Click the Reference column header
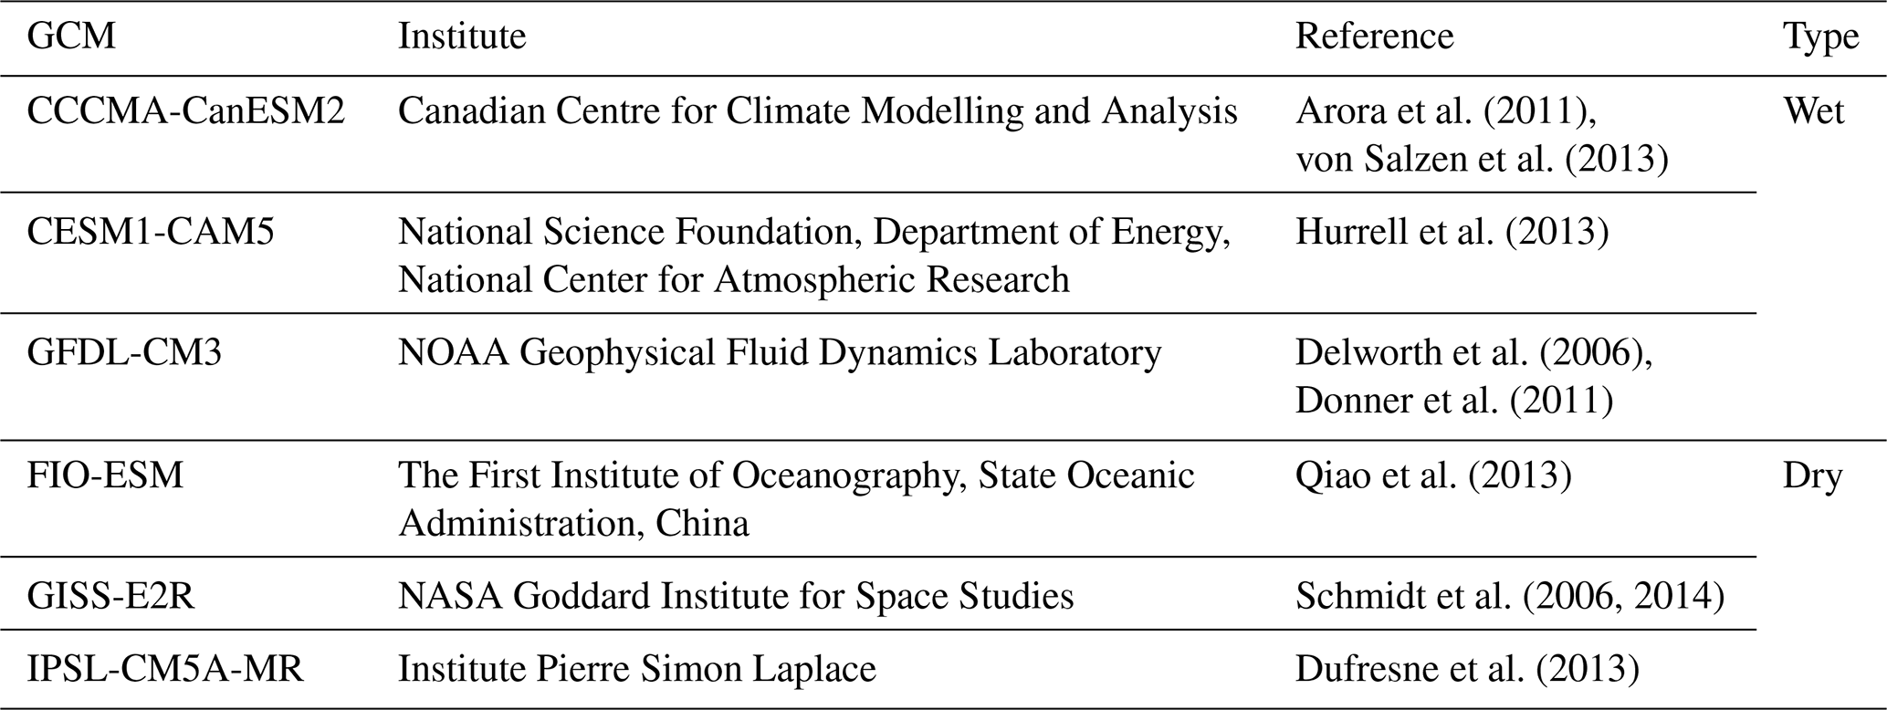The height and width of the screenshot is (710, 1887). click(1374, 37)
